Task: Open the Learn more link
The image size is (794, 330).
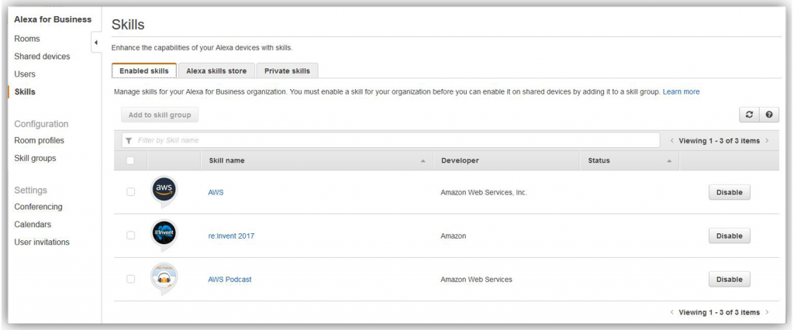Action: coord(681,91)
